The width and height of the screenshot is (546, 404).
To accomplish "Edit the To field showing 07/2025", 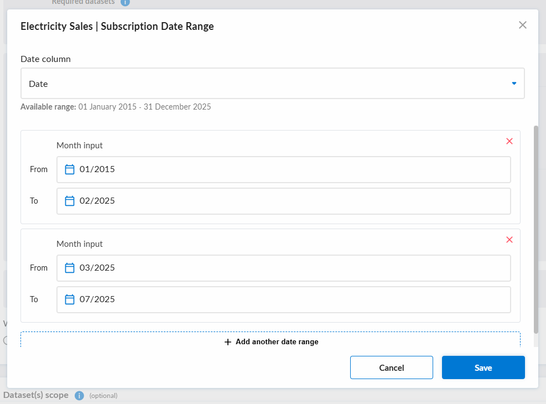I will (x=283, y=300).
